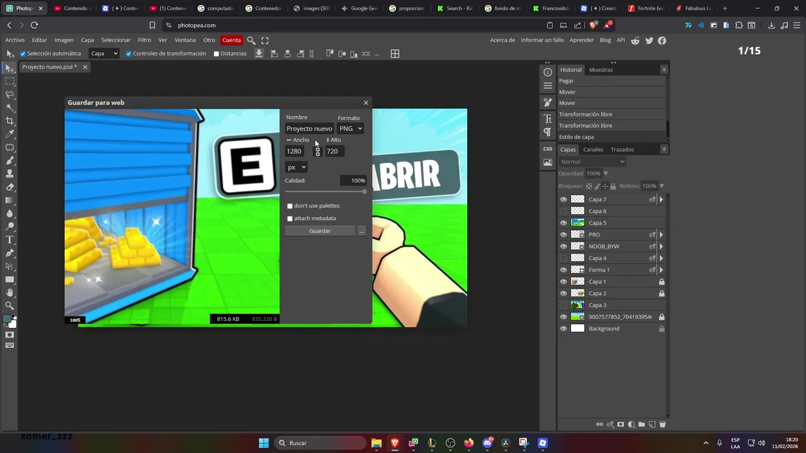The height and width of the screenshot is (453, 806).
Task: Expand effects of the Forma 1 layer
Action: [x=661, y=270]
